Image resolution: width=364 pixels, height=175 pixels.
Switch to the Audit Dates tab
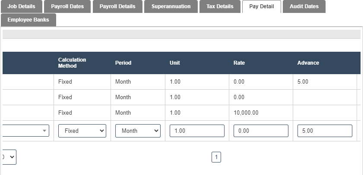click(304, 6)
